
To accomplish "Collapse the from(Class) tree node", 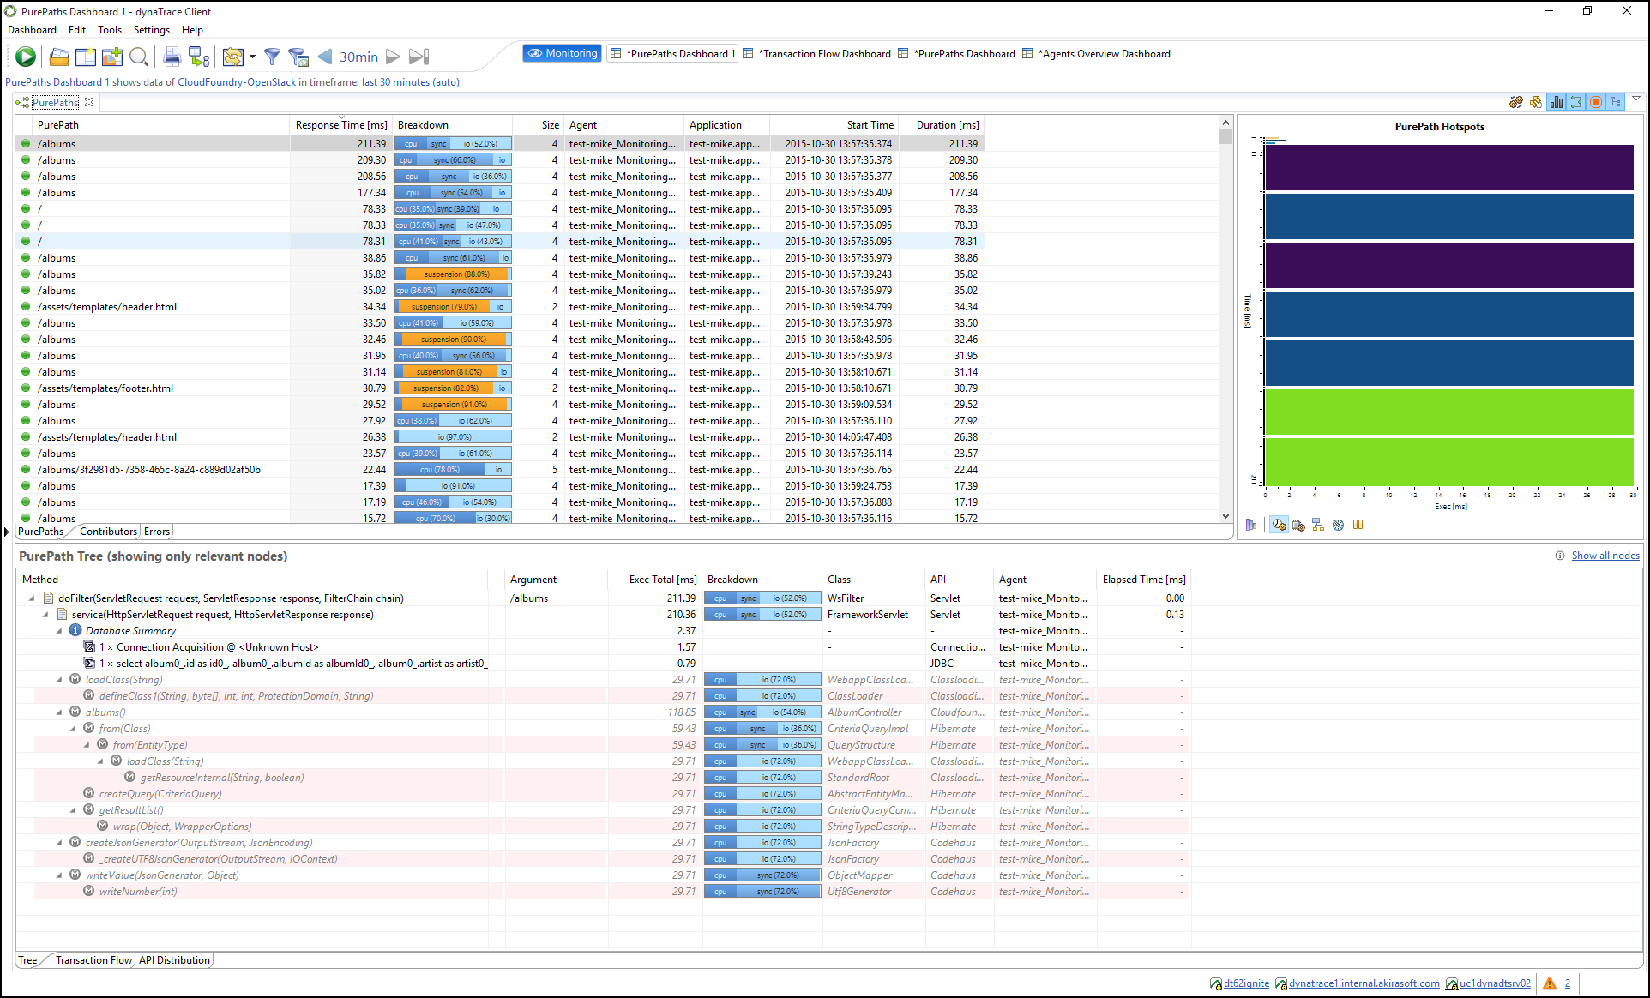I will (73, 729).
